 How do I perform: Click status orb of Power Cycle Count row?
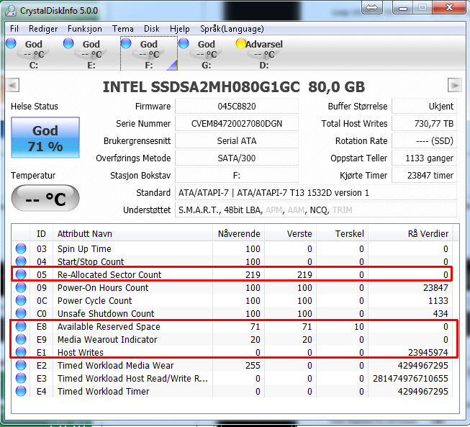pos(21,300)
